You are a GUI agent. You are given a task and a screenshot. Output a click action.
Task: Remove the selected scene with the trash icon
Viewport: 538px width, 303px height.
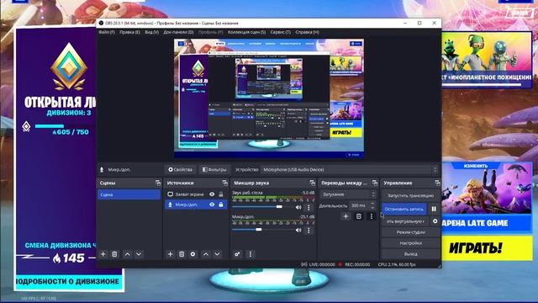(x=114, y=254)
